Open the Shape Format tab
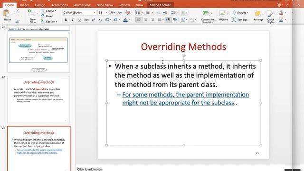Screen dimensions: 304x171 pyautogui.click(x=160, y=5)
